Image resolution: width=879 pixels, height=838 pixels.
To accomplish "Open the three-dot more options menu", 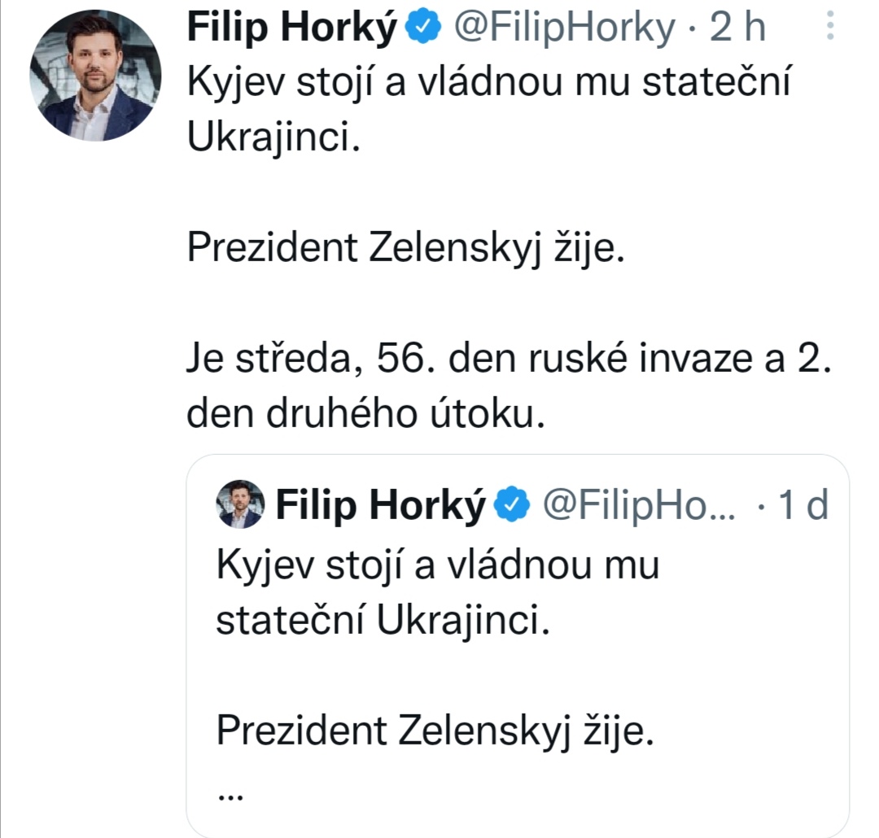I will click(830, 28).
